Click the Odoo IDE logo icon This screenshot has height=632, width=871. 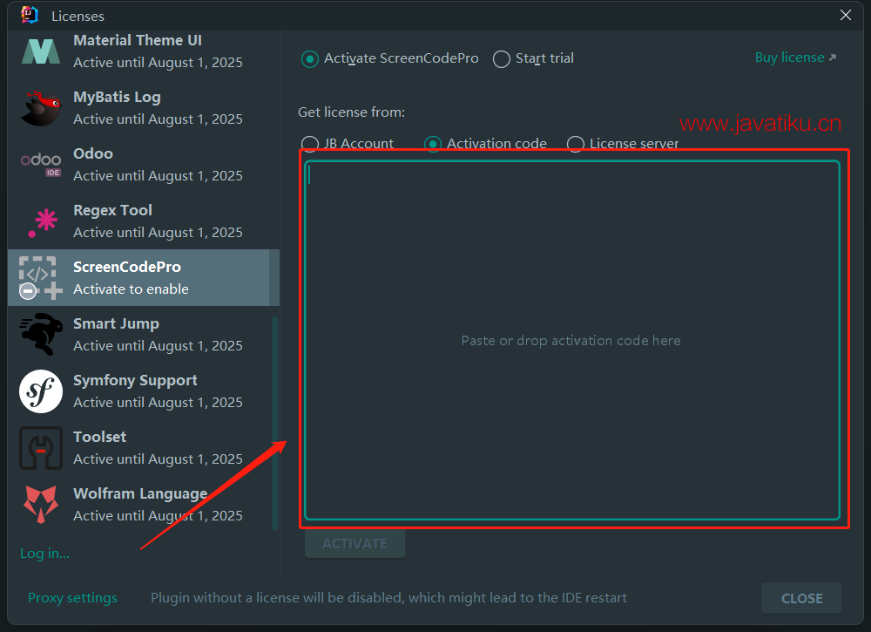point(41,165)
